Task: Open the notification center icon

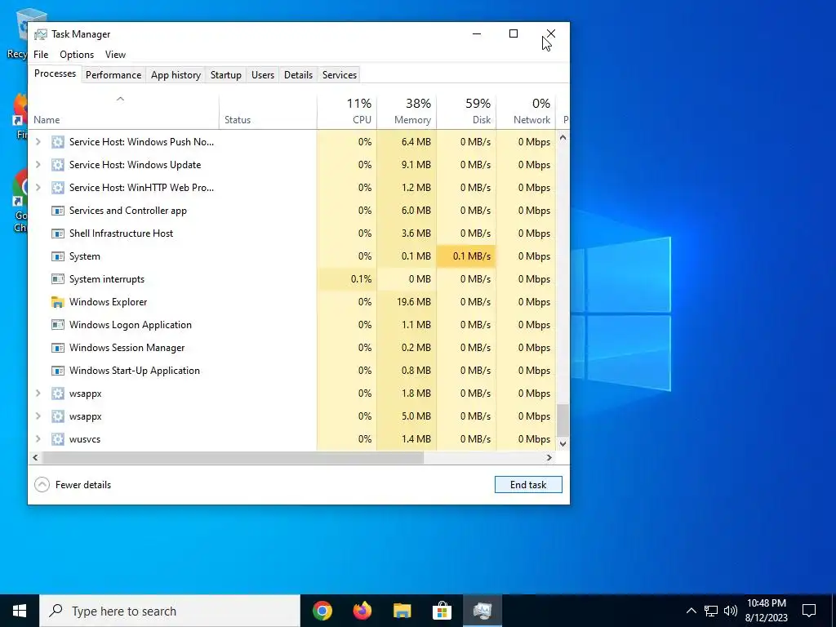Action: click(809, 611)
